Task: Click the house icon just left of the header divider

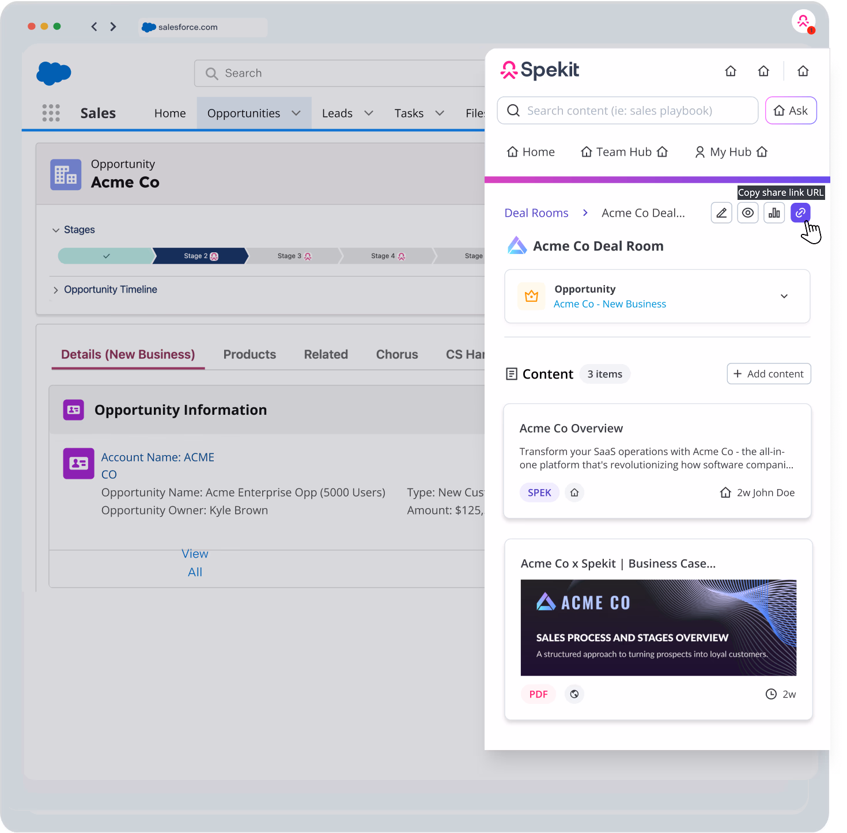Action: 763,71
